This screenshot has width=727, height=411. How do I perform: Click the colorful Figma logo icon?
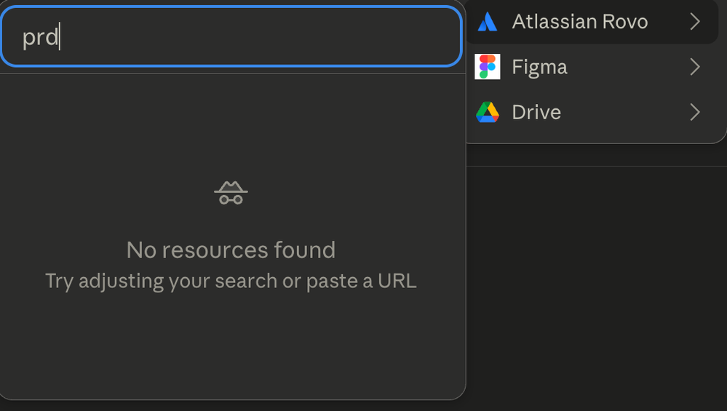[488, 67]
